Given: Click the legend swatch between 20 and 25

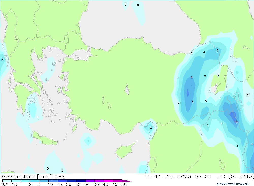Looking at the screenshot, I should point(72,181).
